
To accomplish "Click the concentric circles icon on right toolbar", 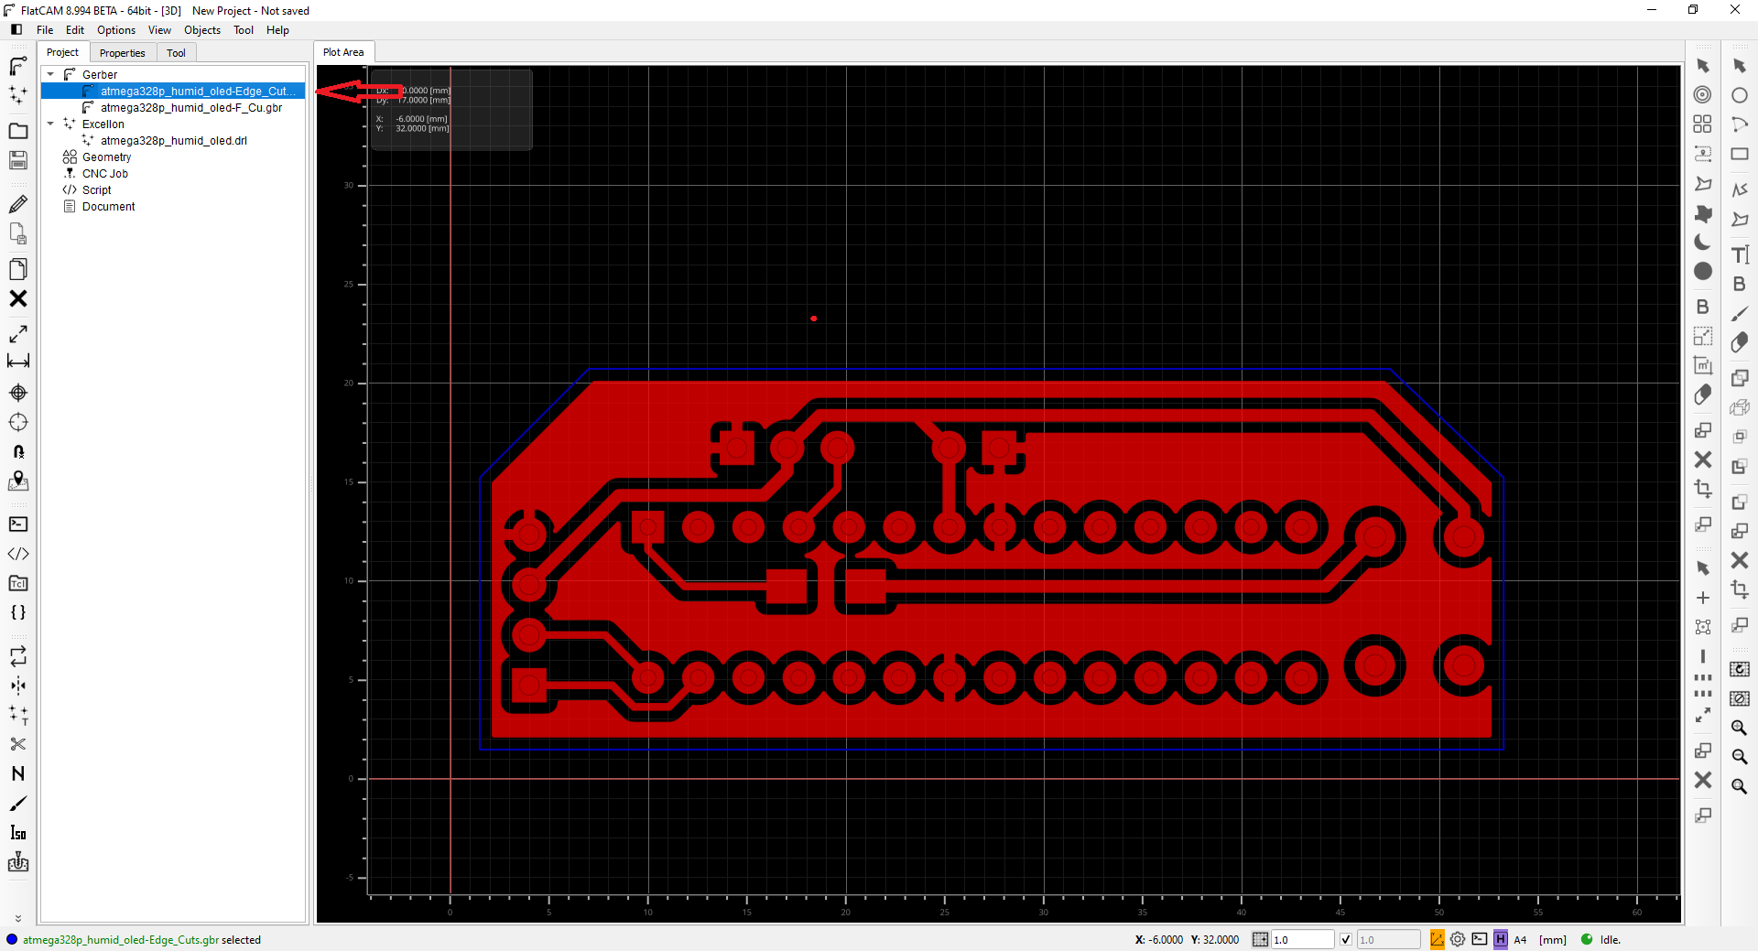I will 1702,94.
